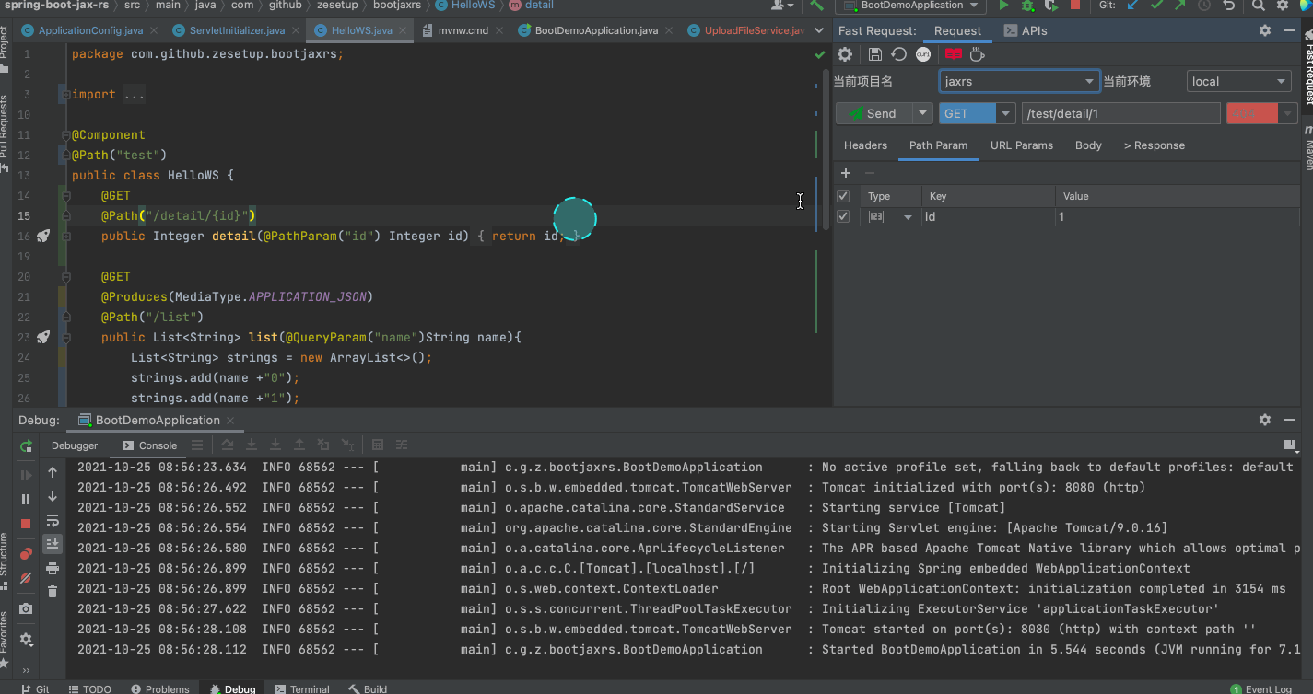This screenshot has width=1313, height=694.
Task: Click the mute breakpoints icon
Action: [x=26, y=578]
